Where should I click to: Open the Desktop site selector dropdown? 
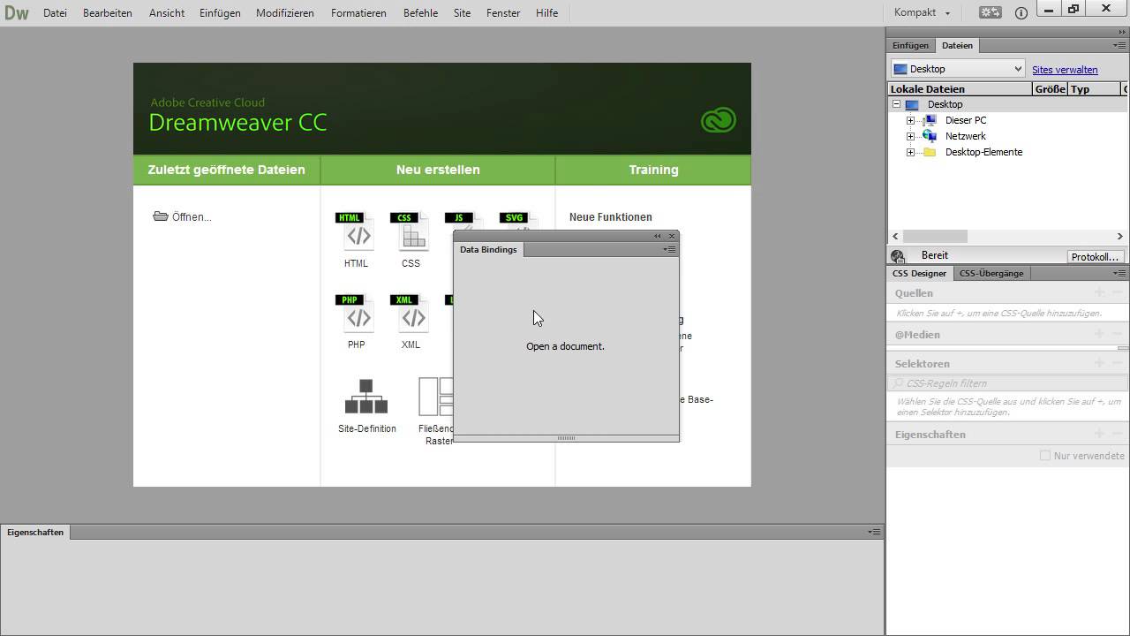(x=958, y=69)
